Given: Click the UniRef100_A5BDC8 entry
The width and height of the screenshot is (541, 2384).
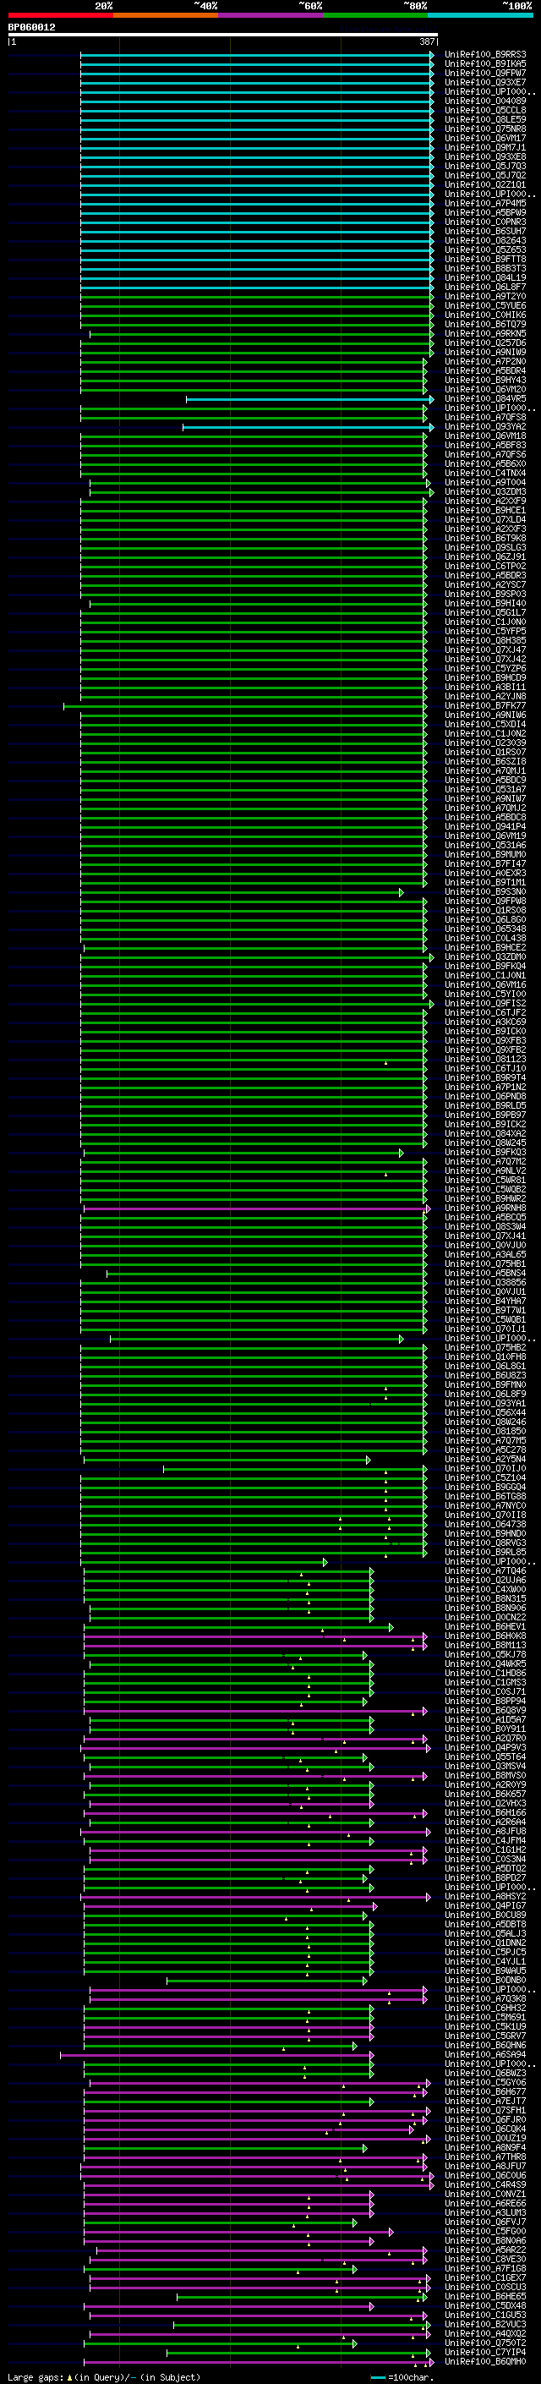Looking at the screenshot, I should coord(485,817).
